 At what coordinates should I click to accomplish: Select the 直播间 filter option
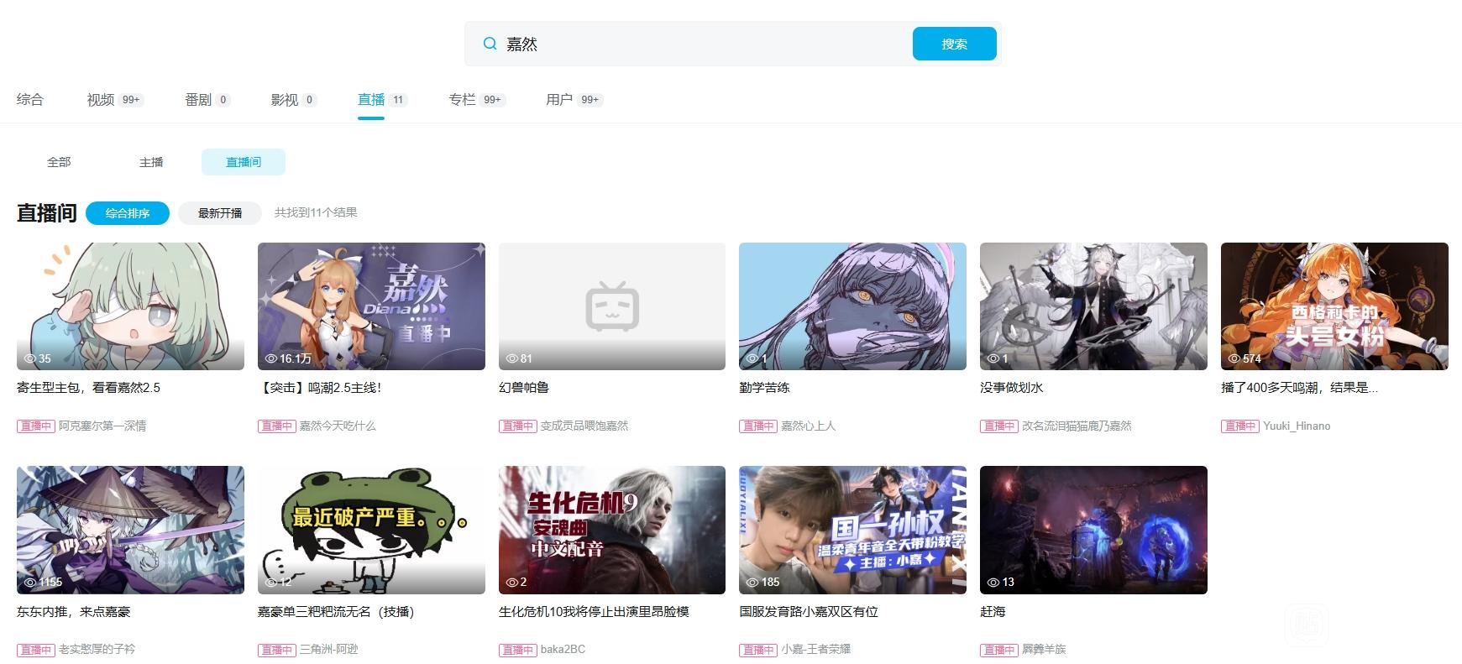[244, 162]
